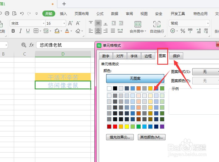Expand fill color dropdown arrow

(61, 31)
